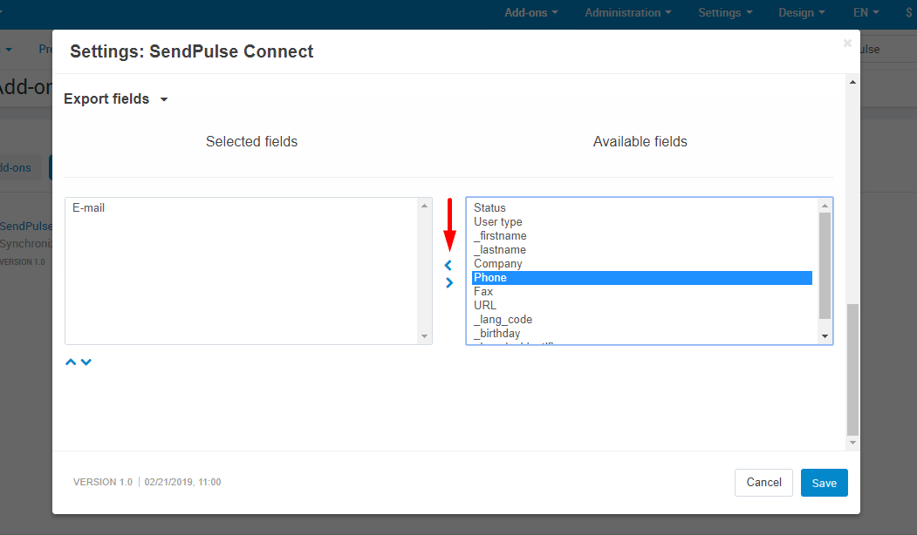
Task: Move field right with the right chevron
Action: click(449, 282)
